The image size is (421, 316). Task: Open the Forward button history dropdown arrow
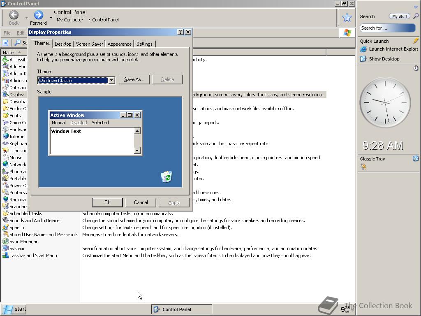pyautogui.click(x=51, y=18)
